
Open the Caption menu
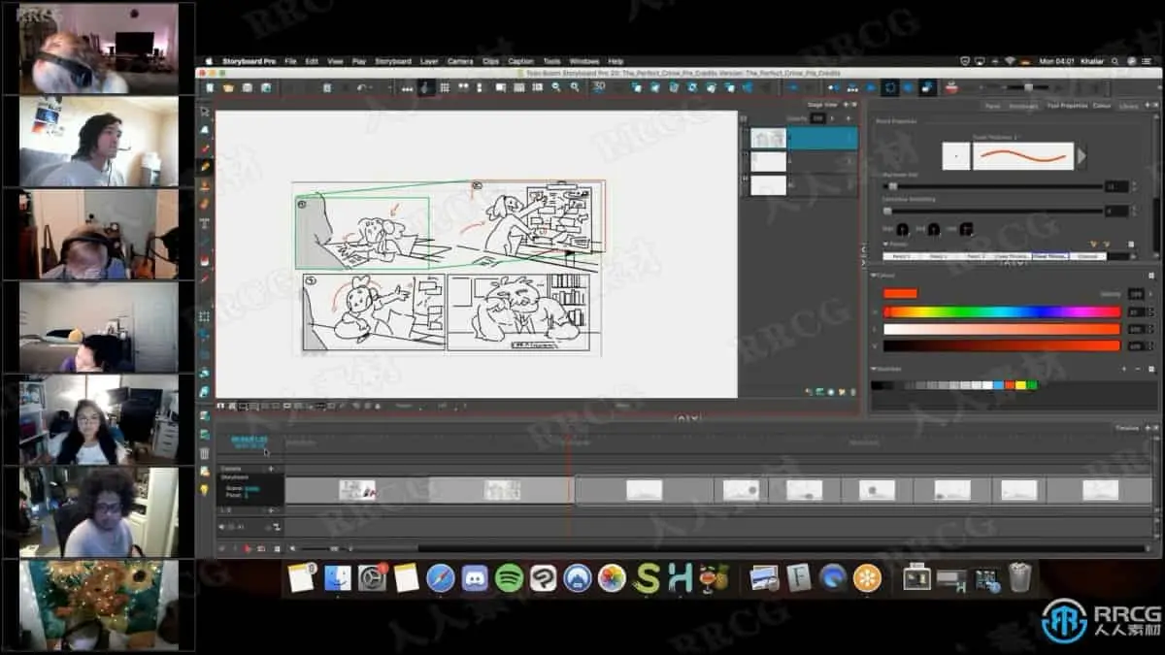click(521, 61)
